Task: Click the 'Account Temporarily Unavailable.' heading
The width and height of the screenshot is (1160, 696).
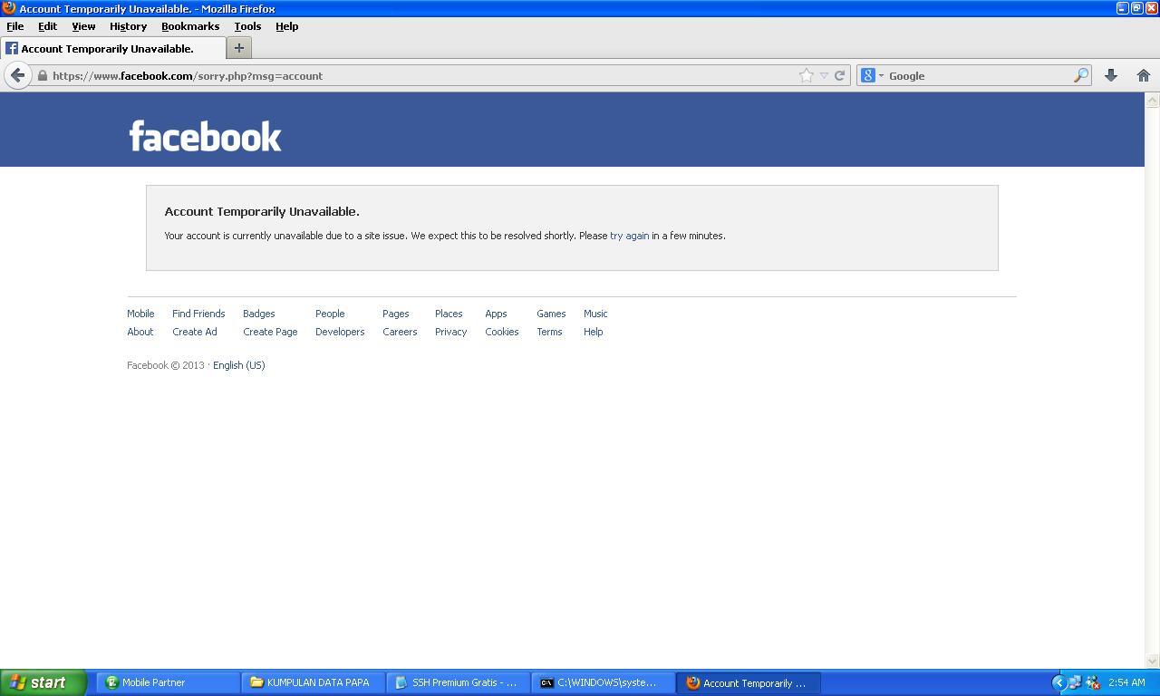Action: [x=262, y=211]
